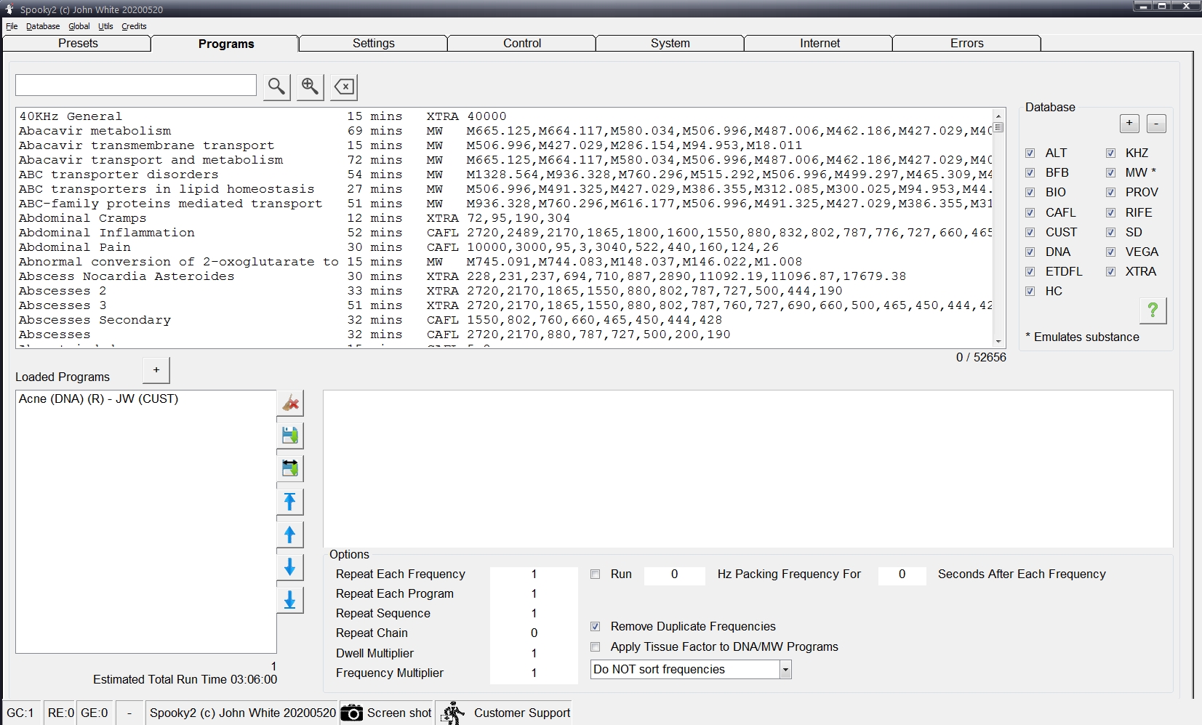The height and width of the screenshot is (725, 1202).
Task: Uncheck the DNA database checkbox
Action: 1030,252
